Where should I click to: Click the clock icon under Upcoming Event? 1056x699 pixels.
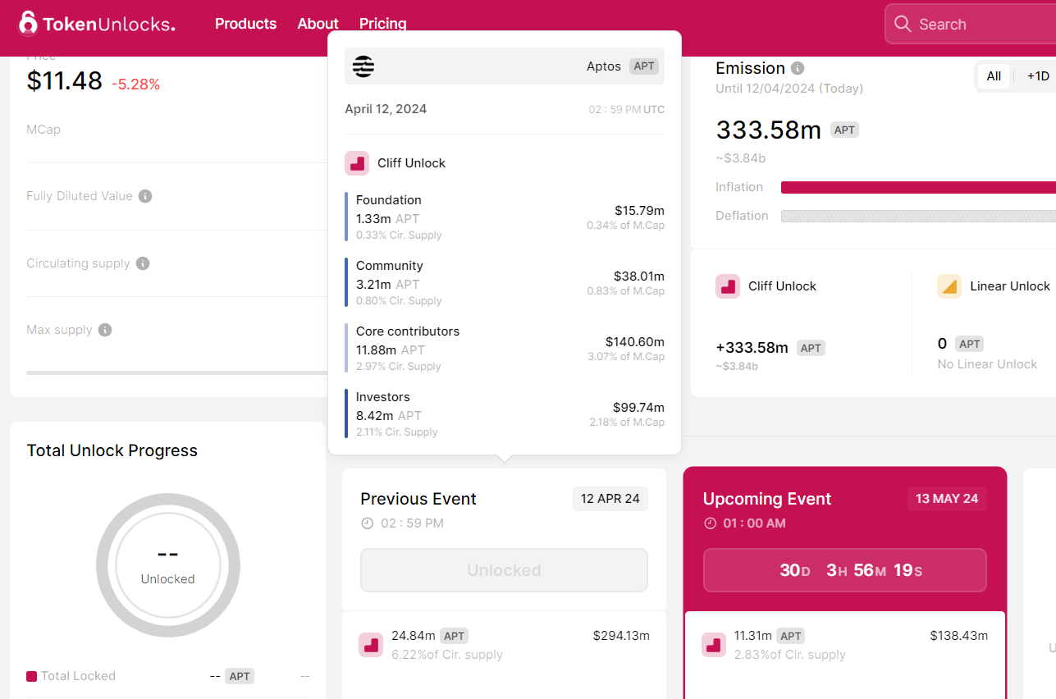[x=710, y=523]
